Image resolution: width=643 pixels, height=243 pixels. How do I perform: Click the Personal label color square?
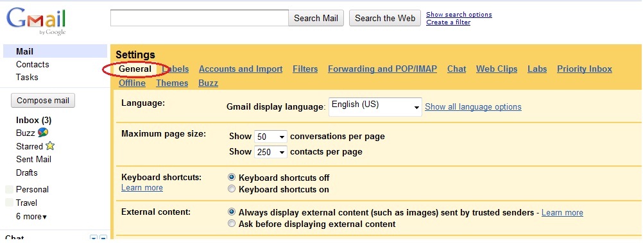point(10,190)
